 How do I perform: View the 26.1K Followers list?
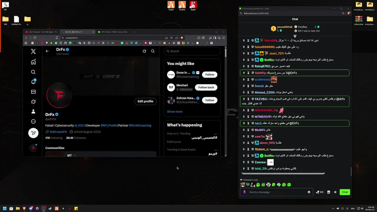pyautogui.click(x=76, y=138)
